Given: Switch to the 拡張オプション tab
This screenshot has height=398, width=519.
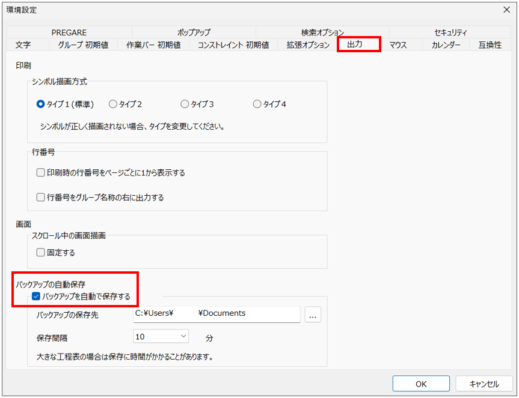Looking at the screenshot, I should pyautogui.click(x=308, y=44).
